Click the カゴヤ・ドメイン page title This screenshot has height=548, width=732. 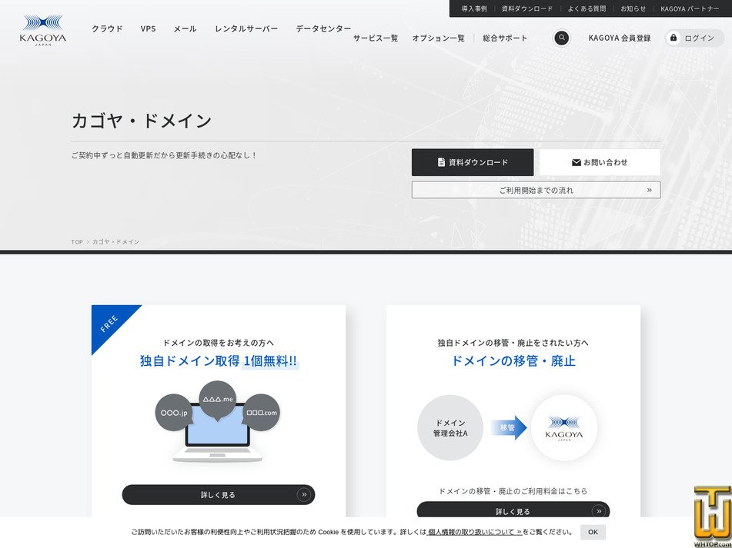point(142,121)
